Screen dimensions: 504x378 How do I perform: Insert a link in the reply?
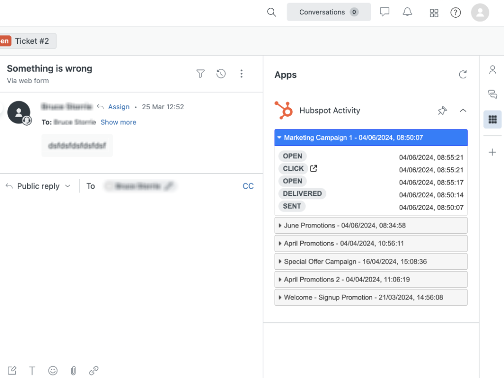point(94,370)
